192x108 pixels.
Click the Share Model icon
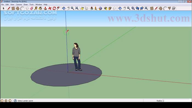[110, 8]
